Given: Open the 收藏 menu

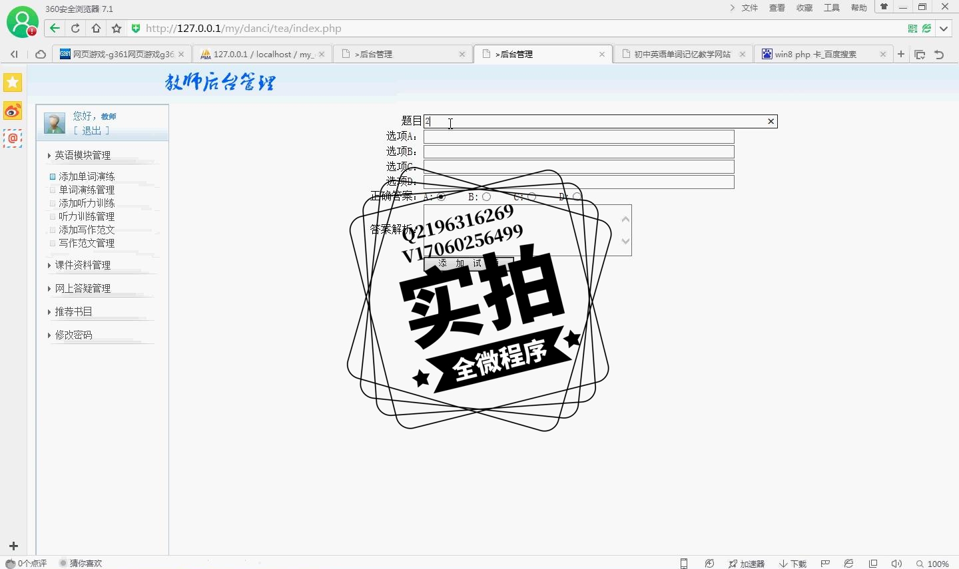Looking at the screenshot, I should point(804,8).
